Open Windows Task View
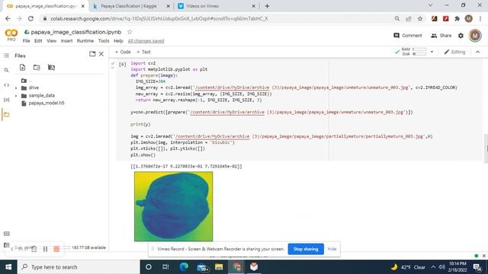Screen dimensions: 488x274 pyautogui.click(x=165, y=267)
